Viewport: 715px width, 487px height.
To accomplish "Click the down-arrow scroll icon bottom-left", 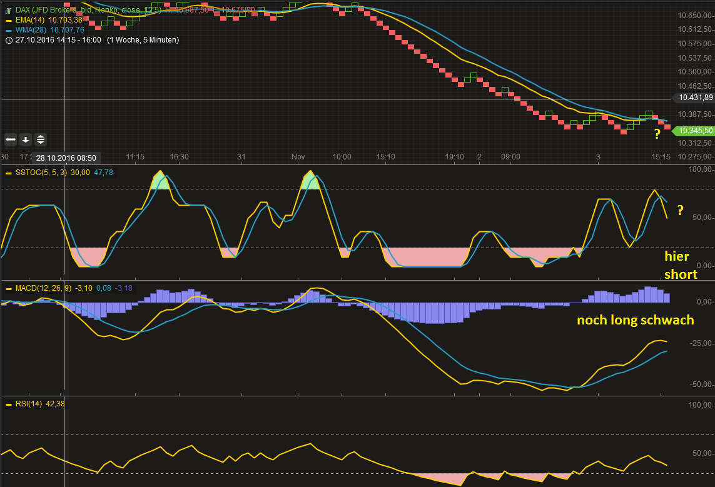I will (x=26, y=139).
